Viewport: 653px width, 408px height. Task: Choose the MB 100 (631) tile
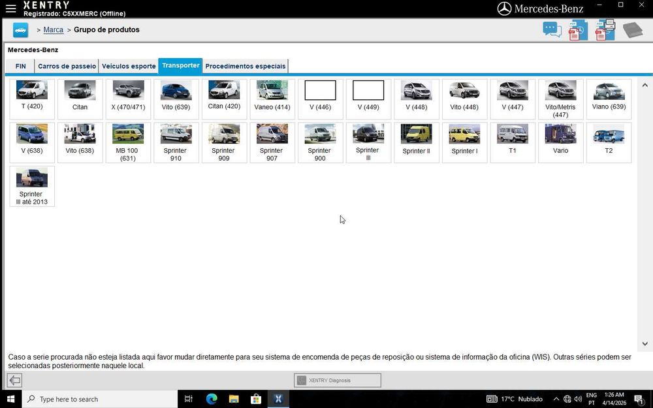tap(128, 143)
